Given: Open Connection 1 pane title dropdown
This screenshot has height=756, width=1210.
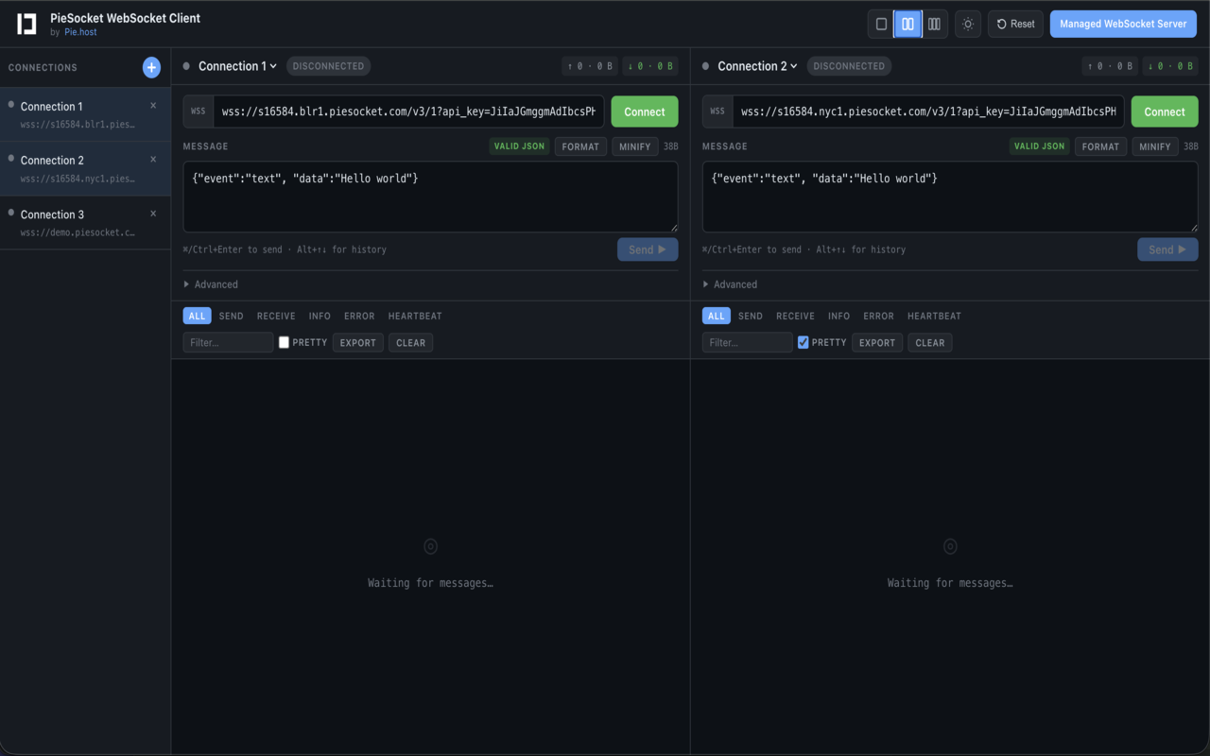Looking at the screenshot, I should click(237, 66).
